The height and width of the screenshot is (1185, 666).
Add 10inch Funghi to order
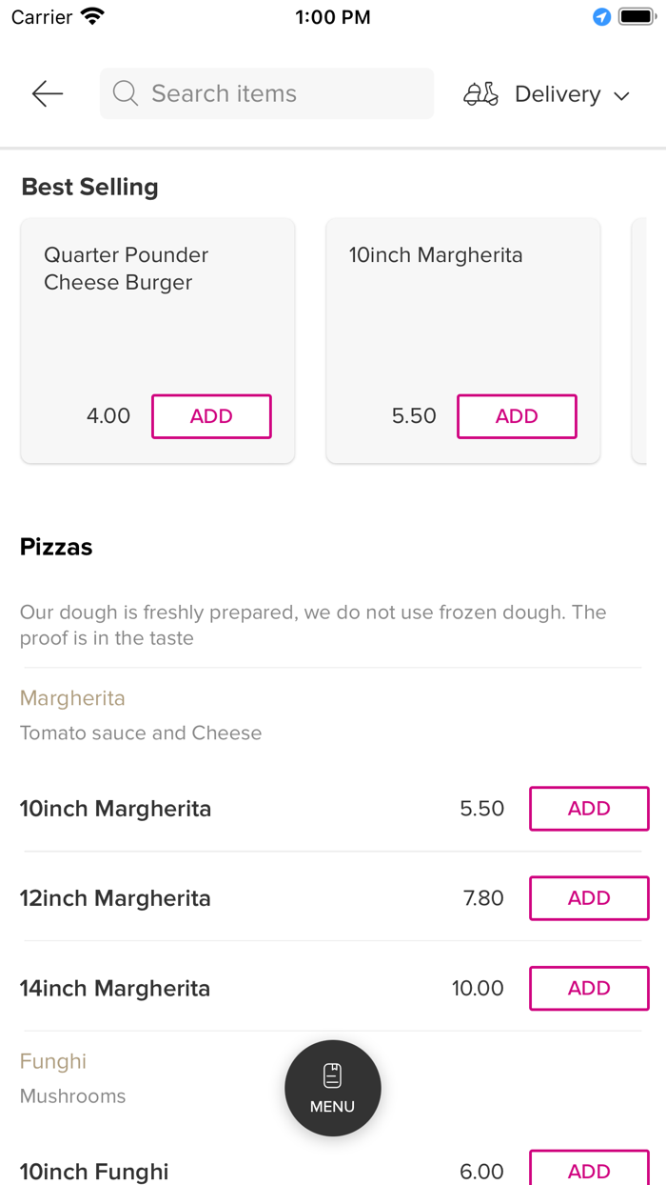coord(589,1171)
